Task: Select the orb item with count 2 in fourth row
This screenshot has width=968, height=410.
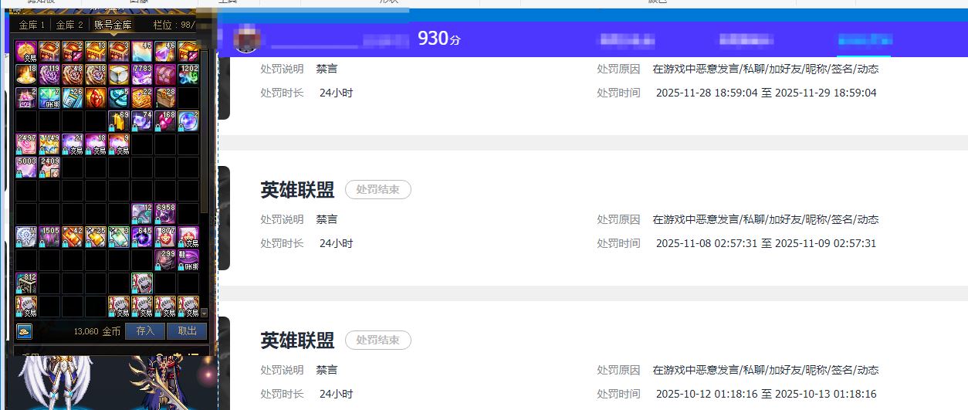Action: [188, 121]
